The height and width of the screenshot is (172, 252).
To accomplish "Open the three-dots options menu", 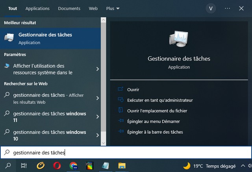I will coord(227,8).
